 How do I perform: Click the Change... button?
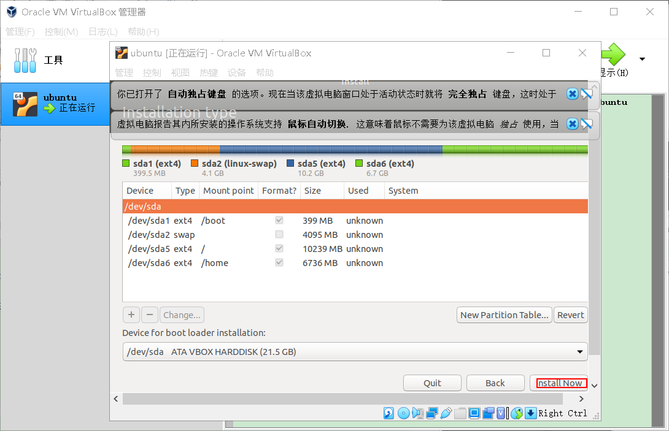[x=182, y=315]
